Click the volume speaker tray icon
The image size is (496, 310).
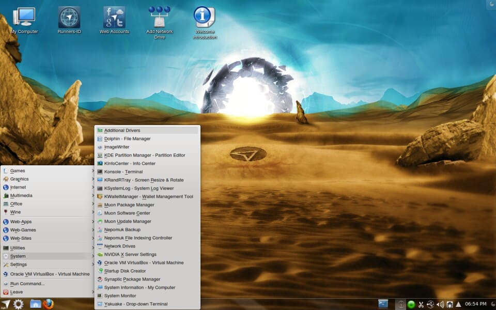[x=440, y=305]
